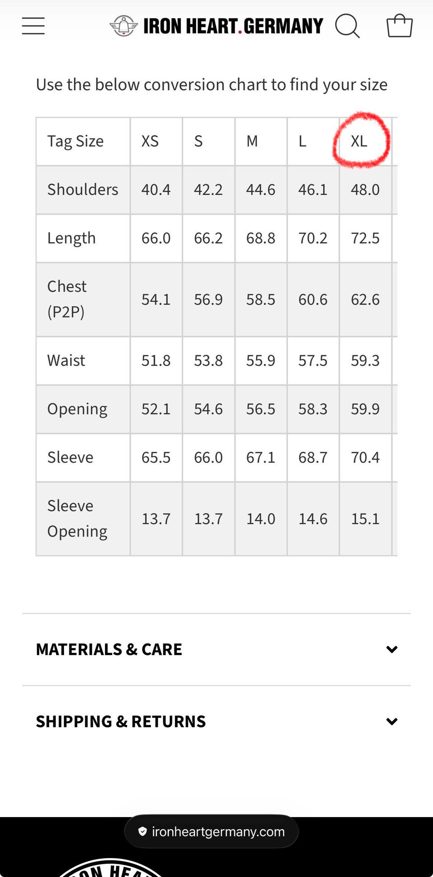Click the Sleeve Opening row label

pos(78,519)
